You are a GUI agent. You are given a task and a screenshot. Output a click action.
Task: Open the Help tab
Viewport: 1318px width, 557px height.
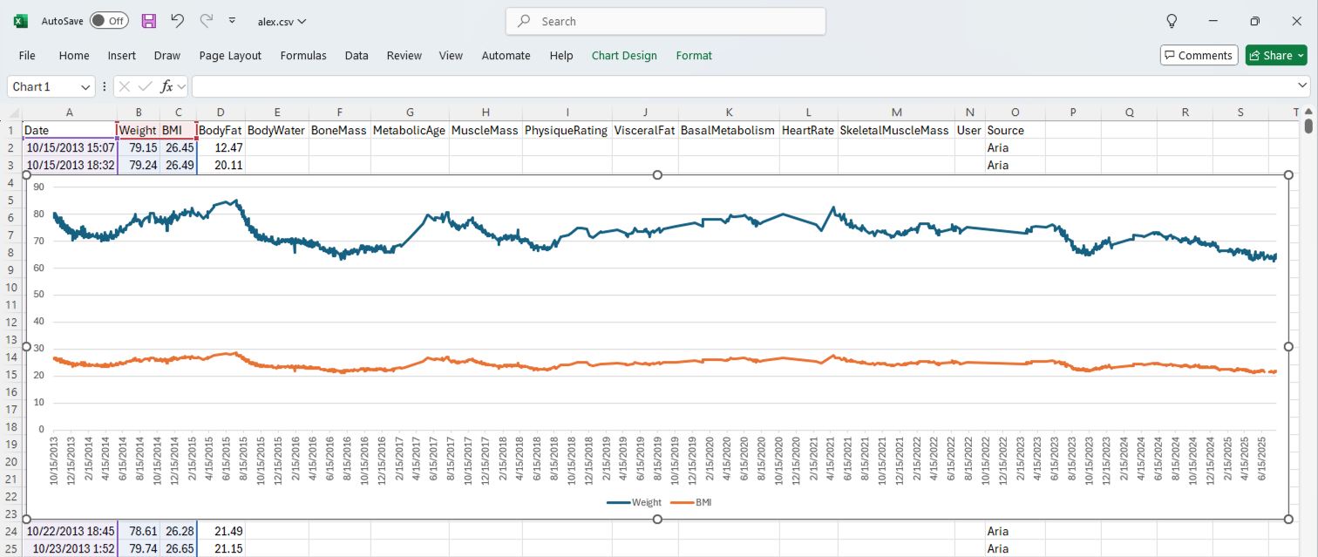[561, 55]
